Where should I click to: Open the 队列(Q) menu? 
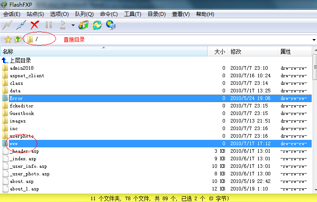(x=84, y=14)
